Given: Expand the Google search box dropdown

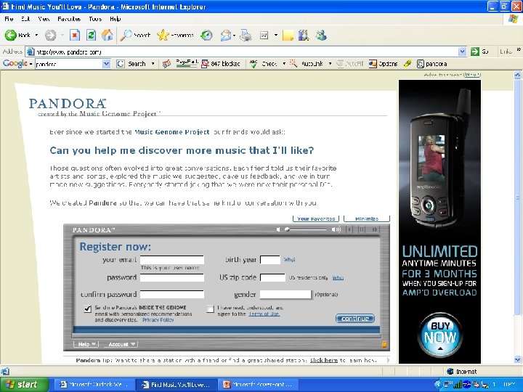Looking at the screenshot, I should 106,64.
